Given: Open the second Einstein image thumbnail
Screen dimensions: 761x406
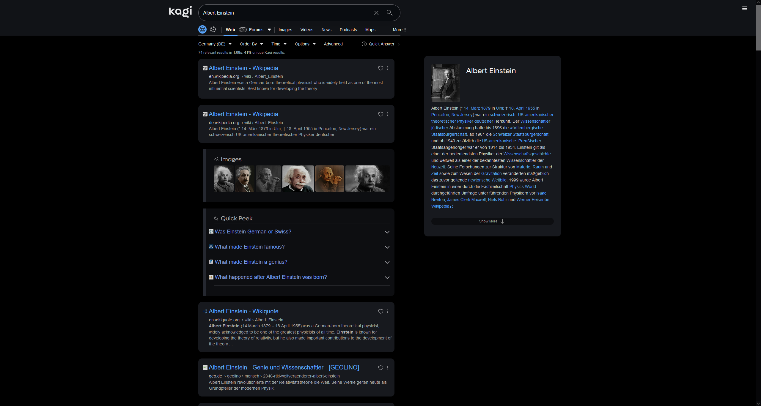Looking at the screenshot, I should point(245,178).
